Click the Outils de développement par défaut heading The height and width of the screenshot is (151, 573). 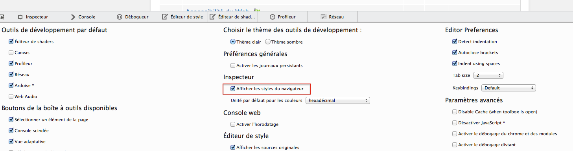[x=55, y=30]
